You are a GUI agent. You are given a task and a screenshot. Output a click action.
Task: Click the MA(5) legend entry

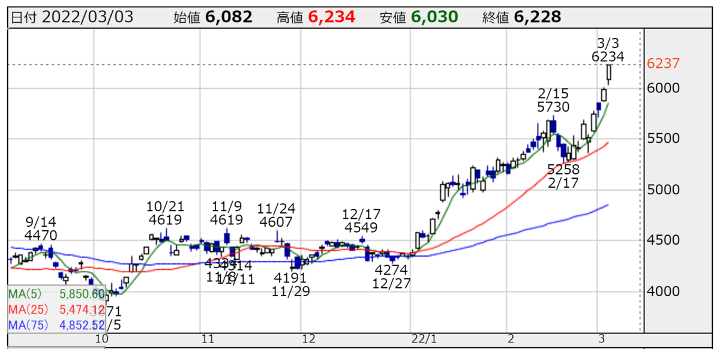coord(56,294)
